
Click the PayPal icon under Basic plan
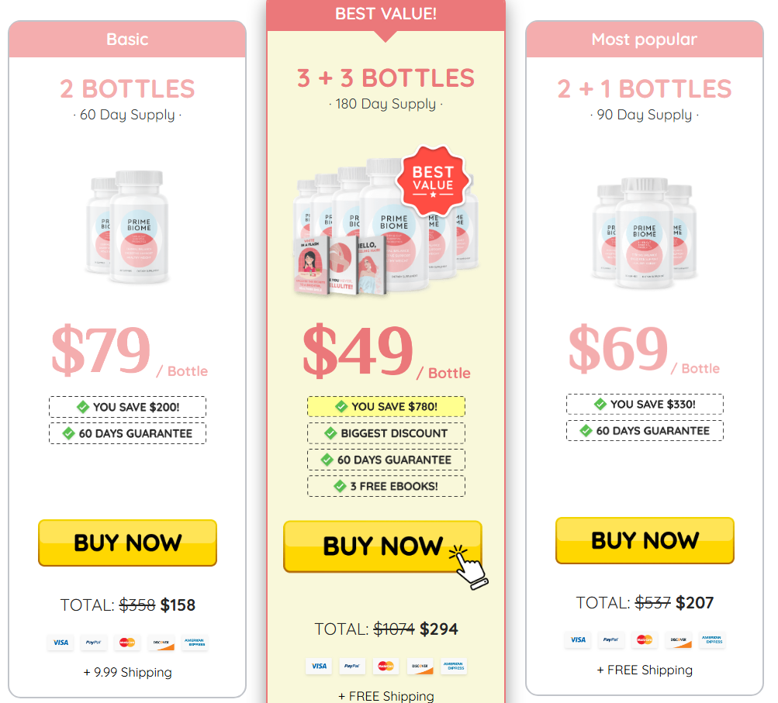click(x=93, y=643)
